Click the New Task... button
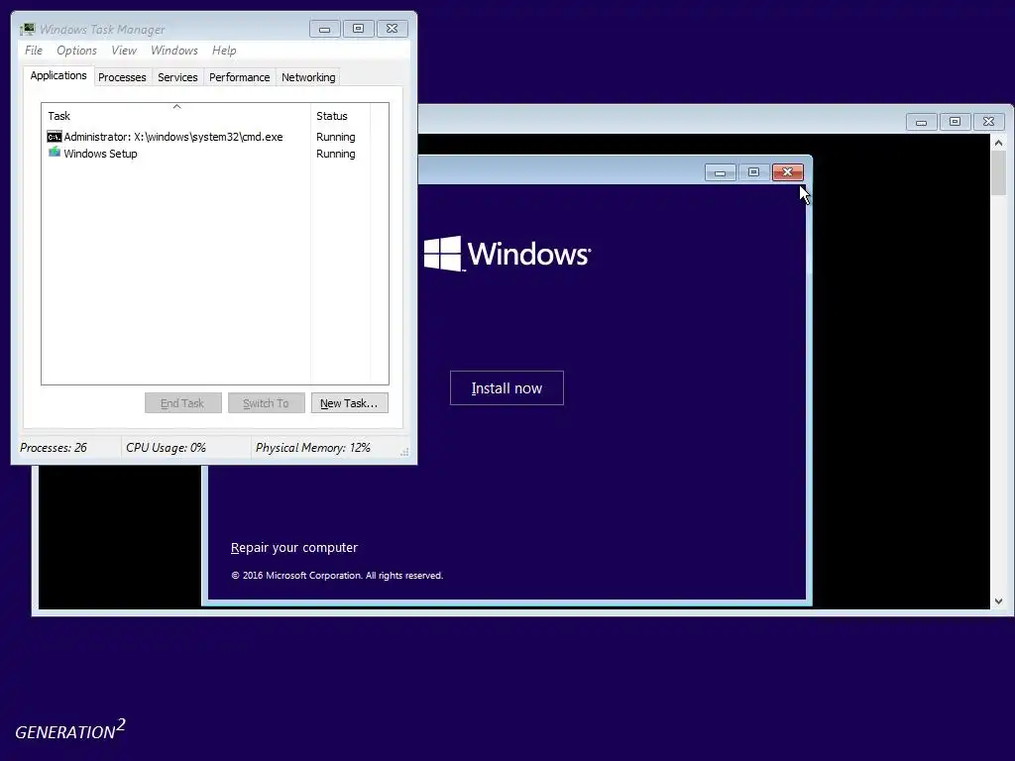 [x=350, y=403]
